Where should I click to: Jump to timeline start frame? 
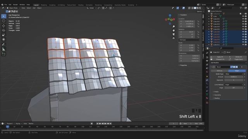(x=97, y=124)
